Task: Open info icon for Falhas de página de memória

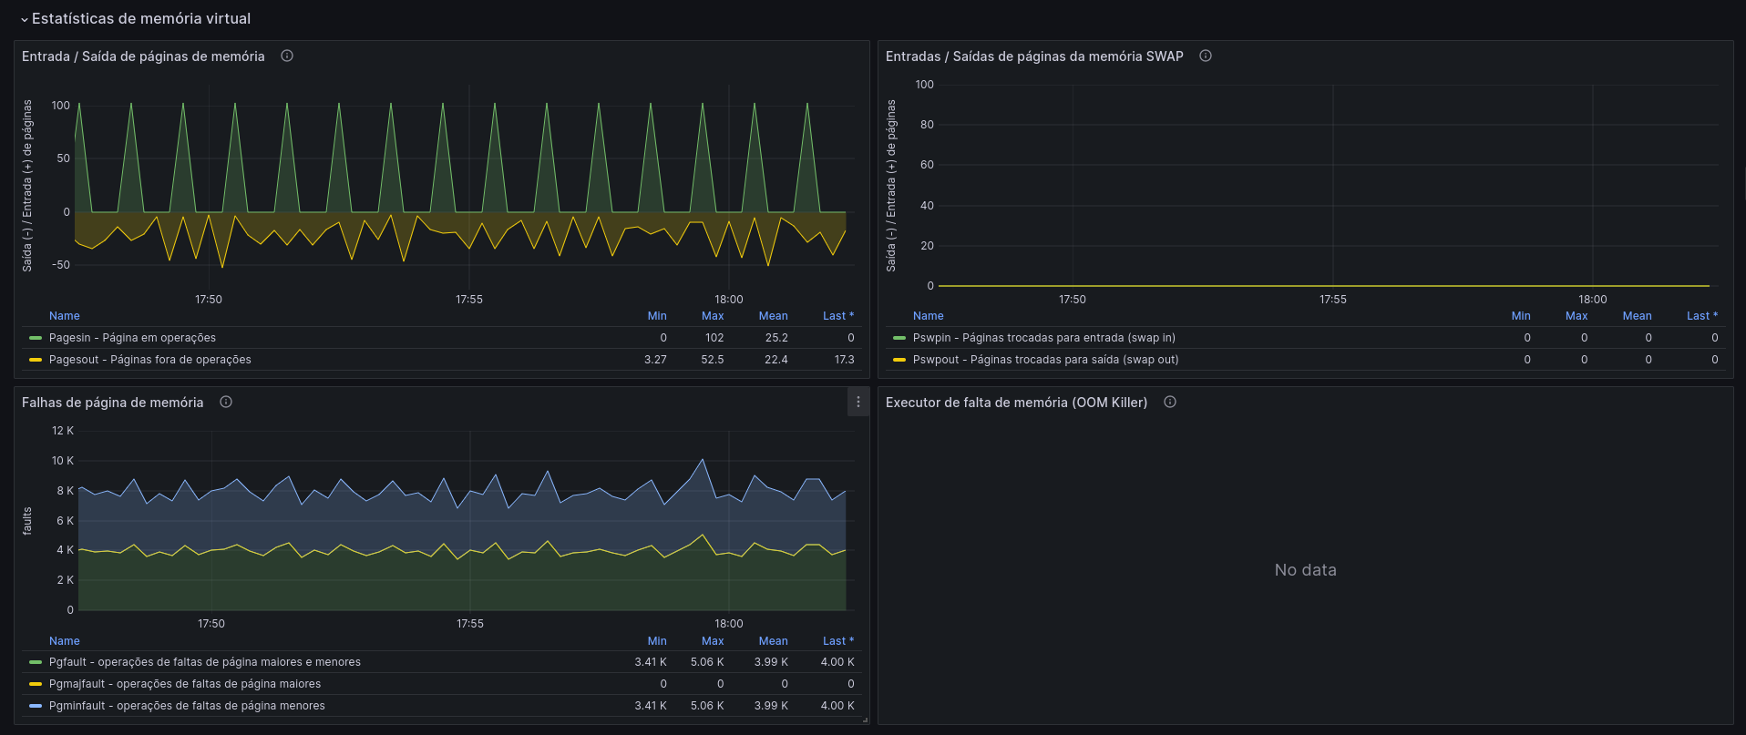Action: (226, 402)
